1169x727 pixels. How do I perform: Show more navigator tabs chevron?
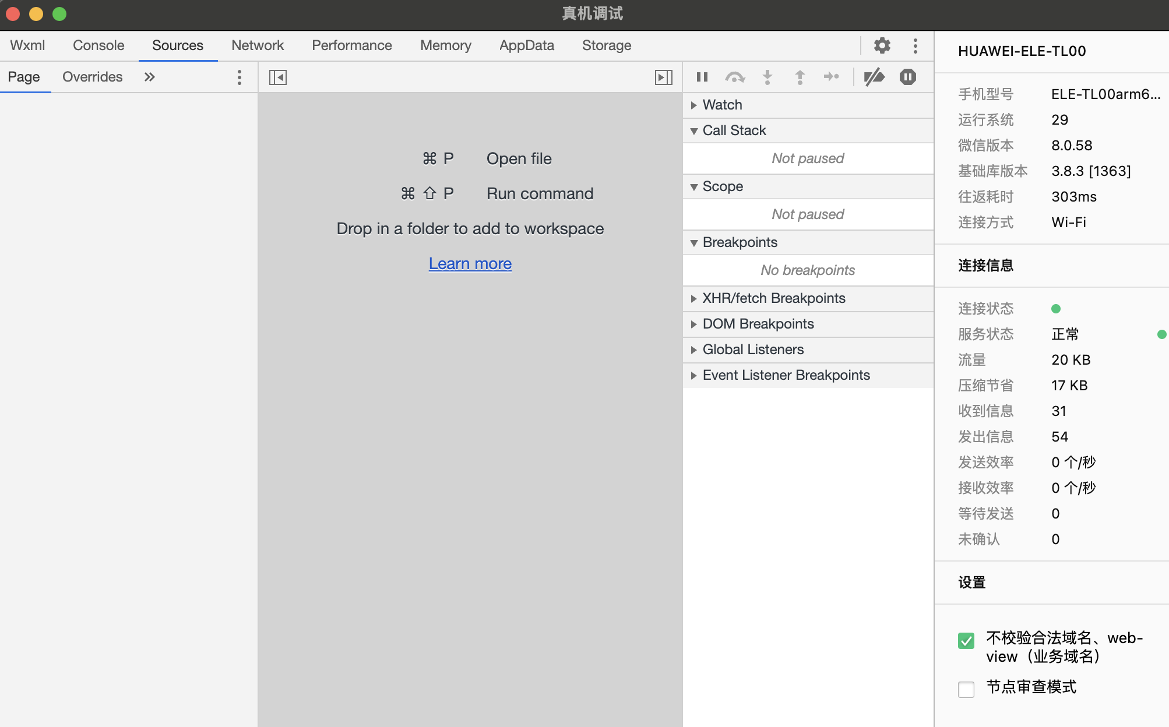tap(150, 77)
